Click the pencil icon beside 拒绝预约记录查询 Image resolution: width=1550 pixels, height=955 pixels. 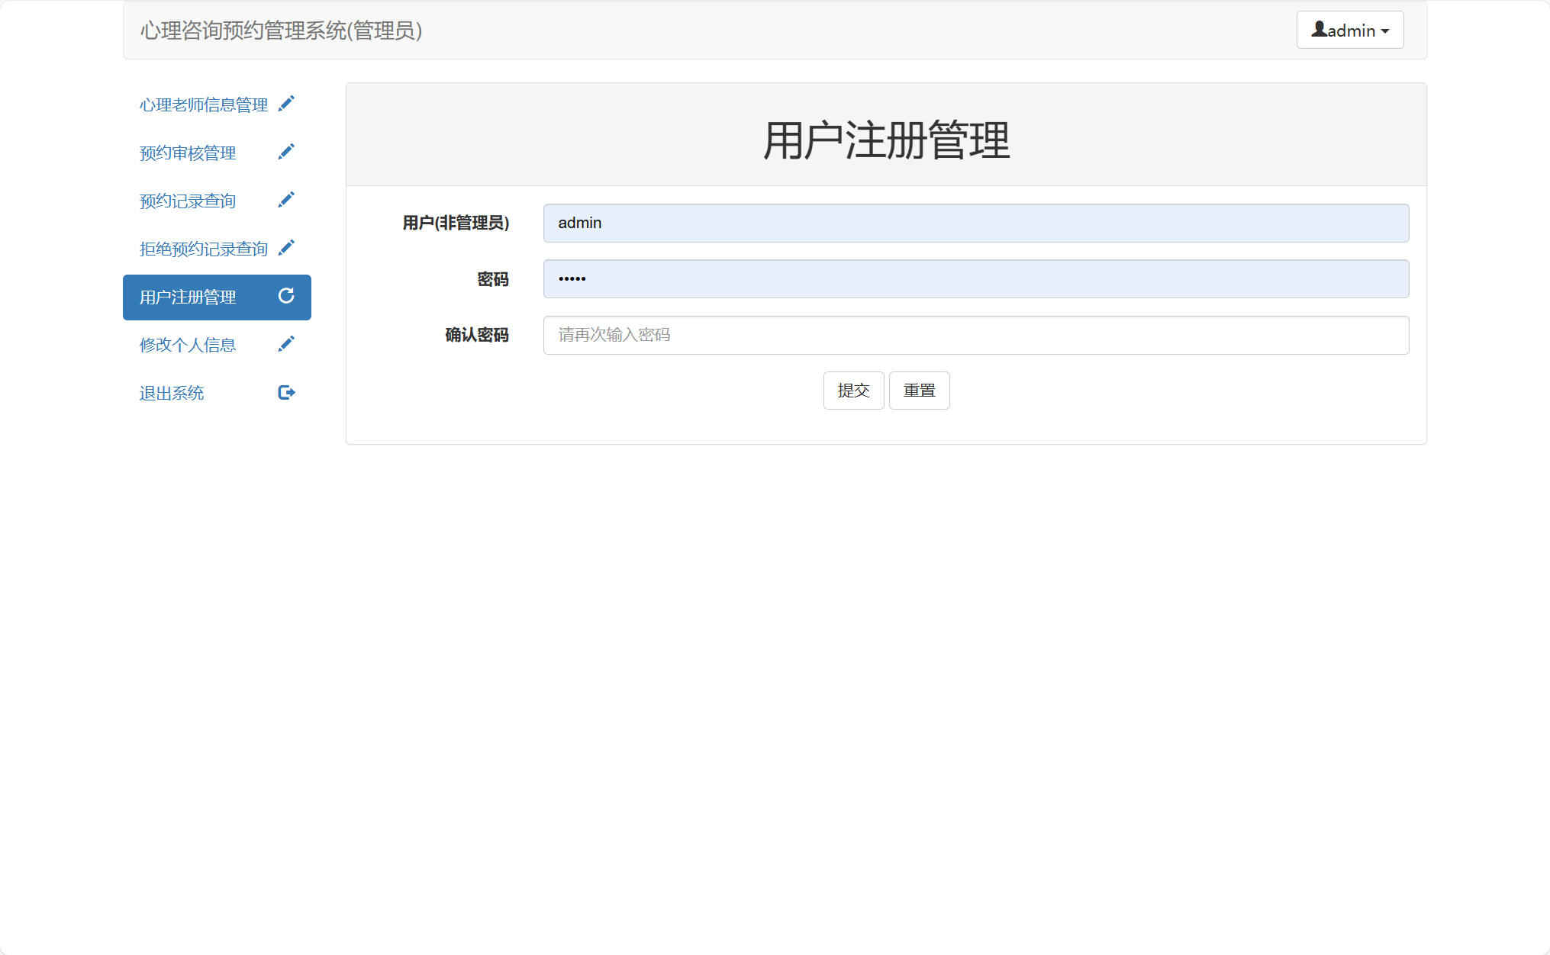286,247
